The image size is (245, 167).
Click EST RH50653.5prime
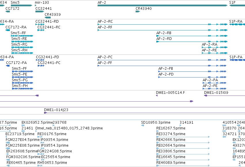click(40, 166)
